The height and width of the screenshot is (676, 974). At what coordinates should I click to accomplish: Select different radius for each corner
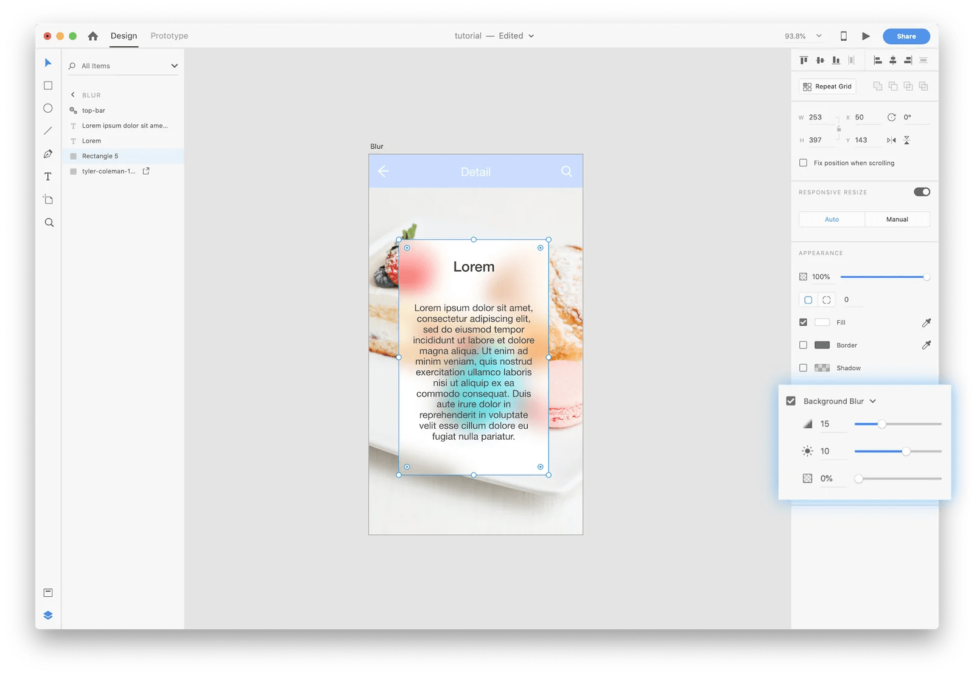[x=827, y=300]
